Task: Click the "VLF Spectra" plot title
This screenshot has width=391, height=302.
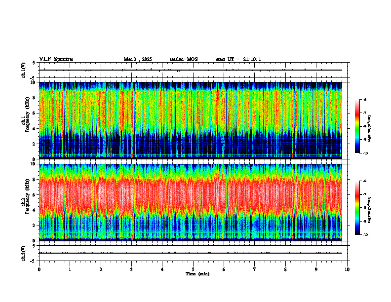Action: (56, 59)
